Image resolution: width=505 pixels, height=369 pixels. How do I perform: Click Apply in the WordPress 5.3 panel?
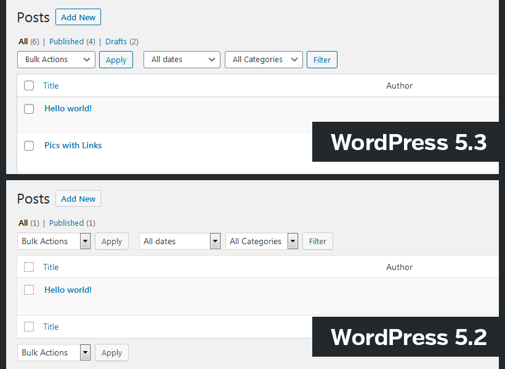(x=116, y=60)
